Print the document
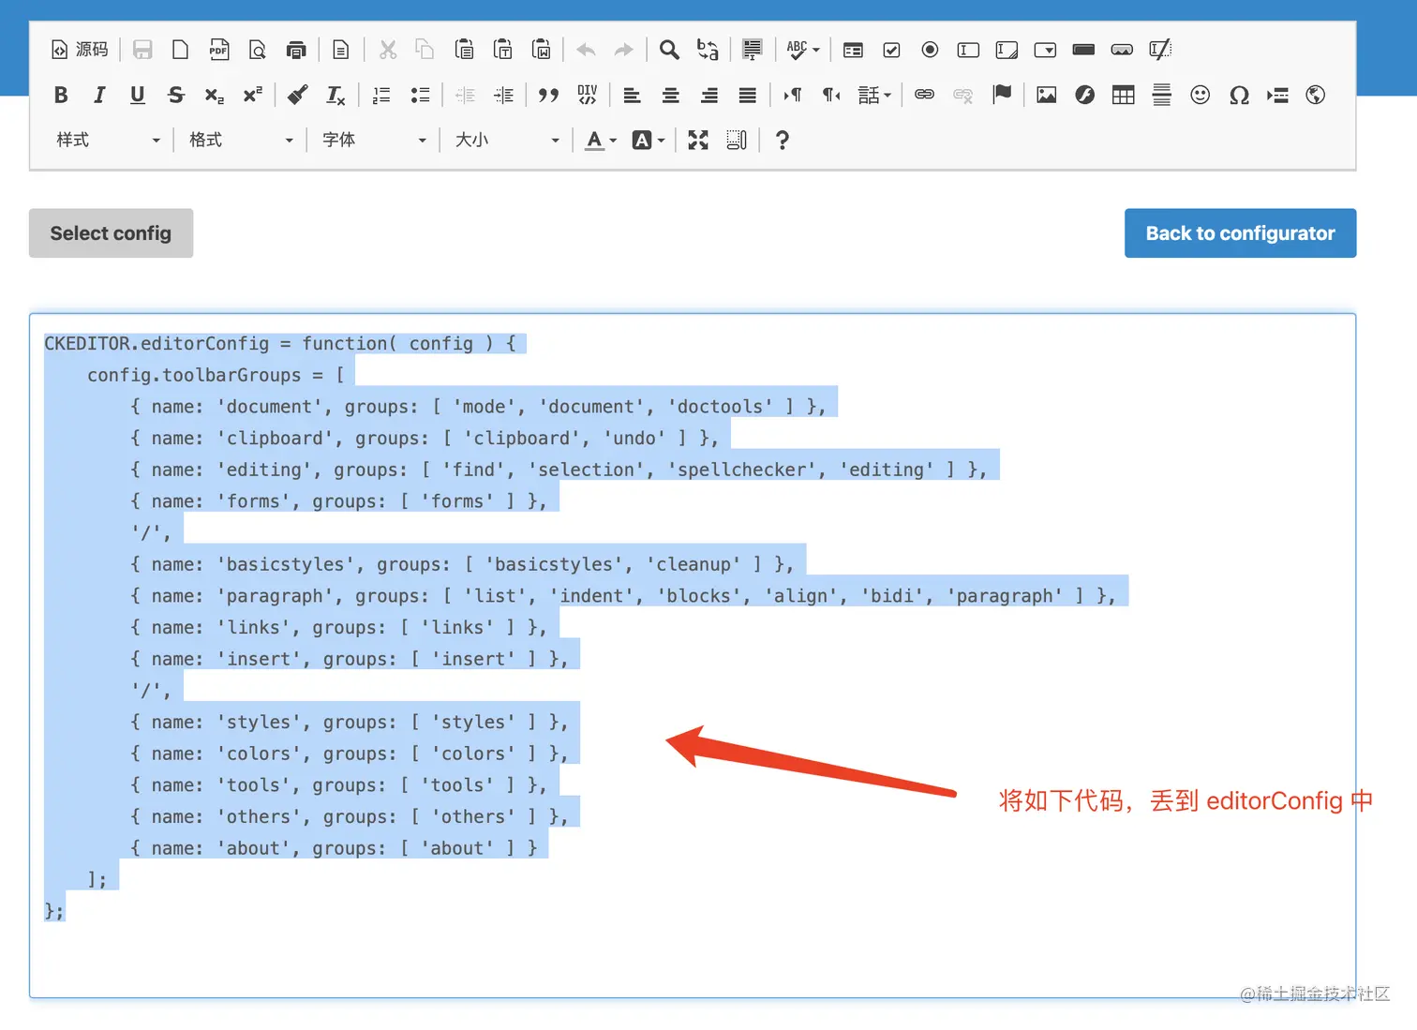This screenshot has width=1417, height=1030. (296, 50)
